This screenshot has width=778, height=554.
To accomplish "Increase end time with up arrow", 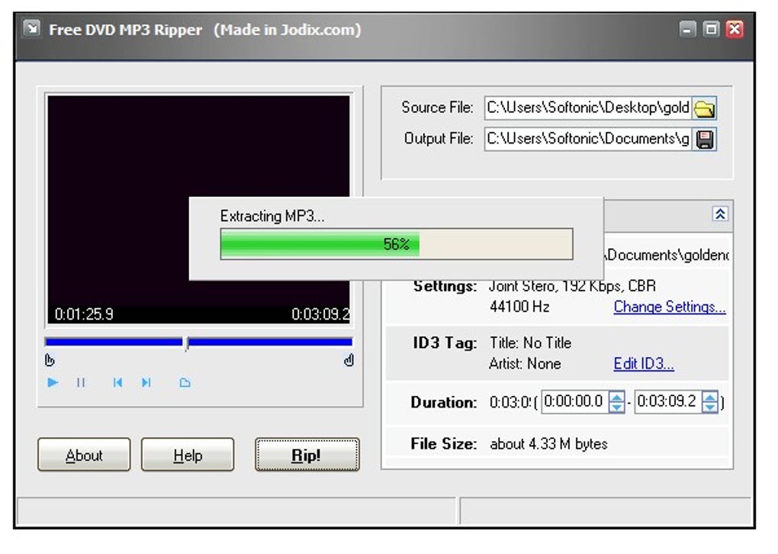I will point(710,397).
